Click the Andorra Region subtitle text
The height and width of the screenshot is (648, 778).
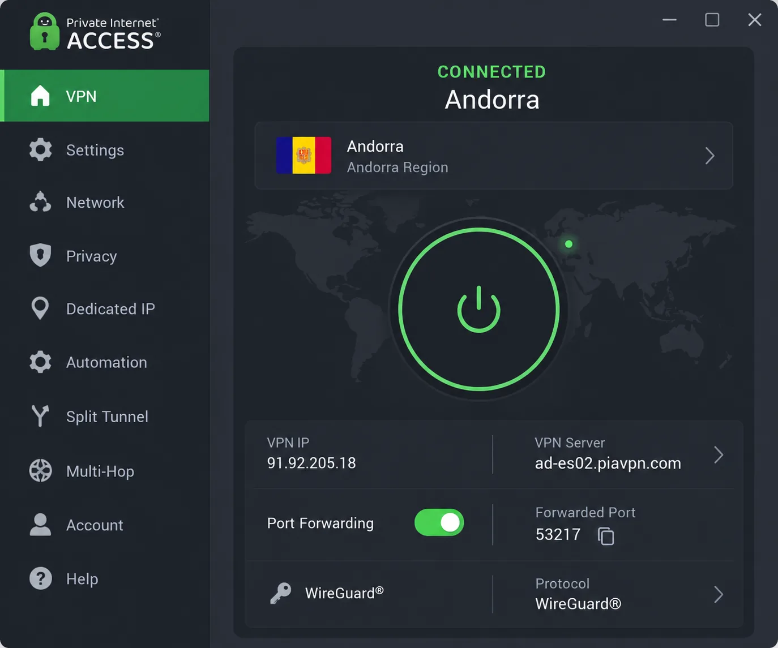click(397, 168)
